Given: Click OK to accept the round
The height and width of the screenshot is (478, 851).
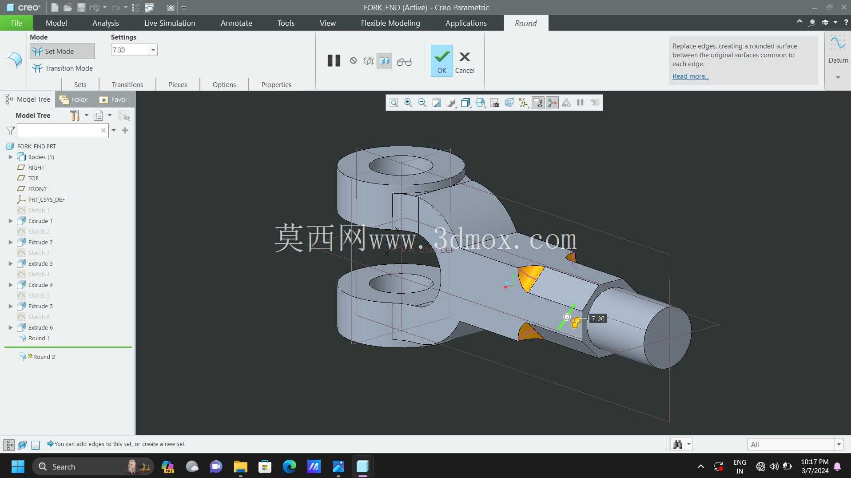Looking at the screenshot, I should click(x=441, y=61).
